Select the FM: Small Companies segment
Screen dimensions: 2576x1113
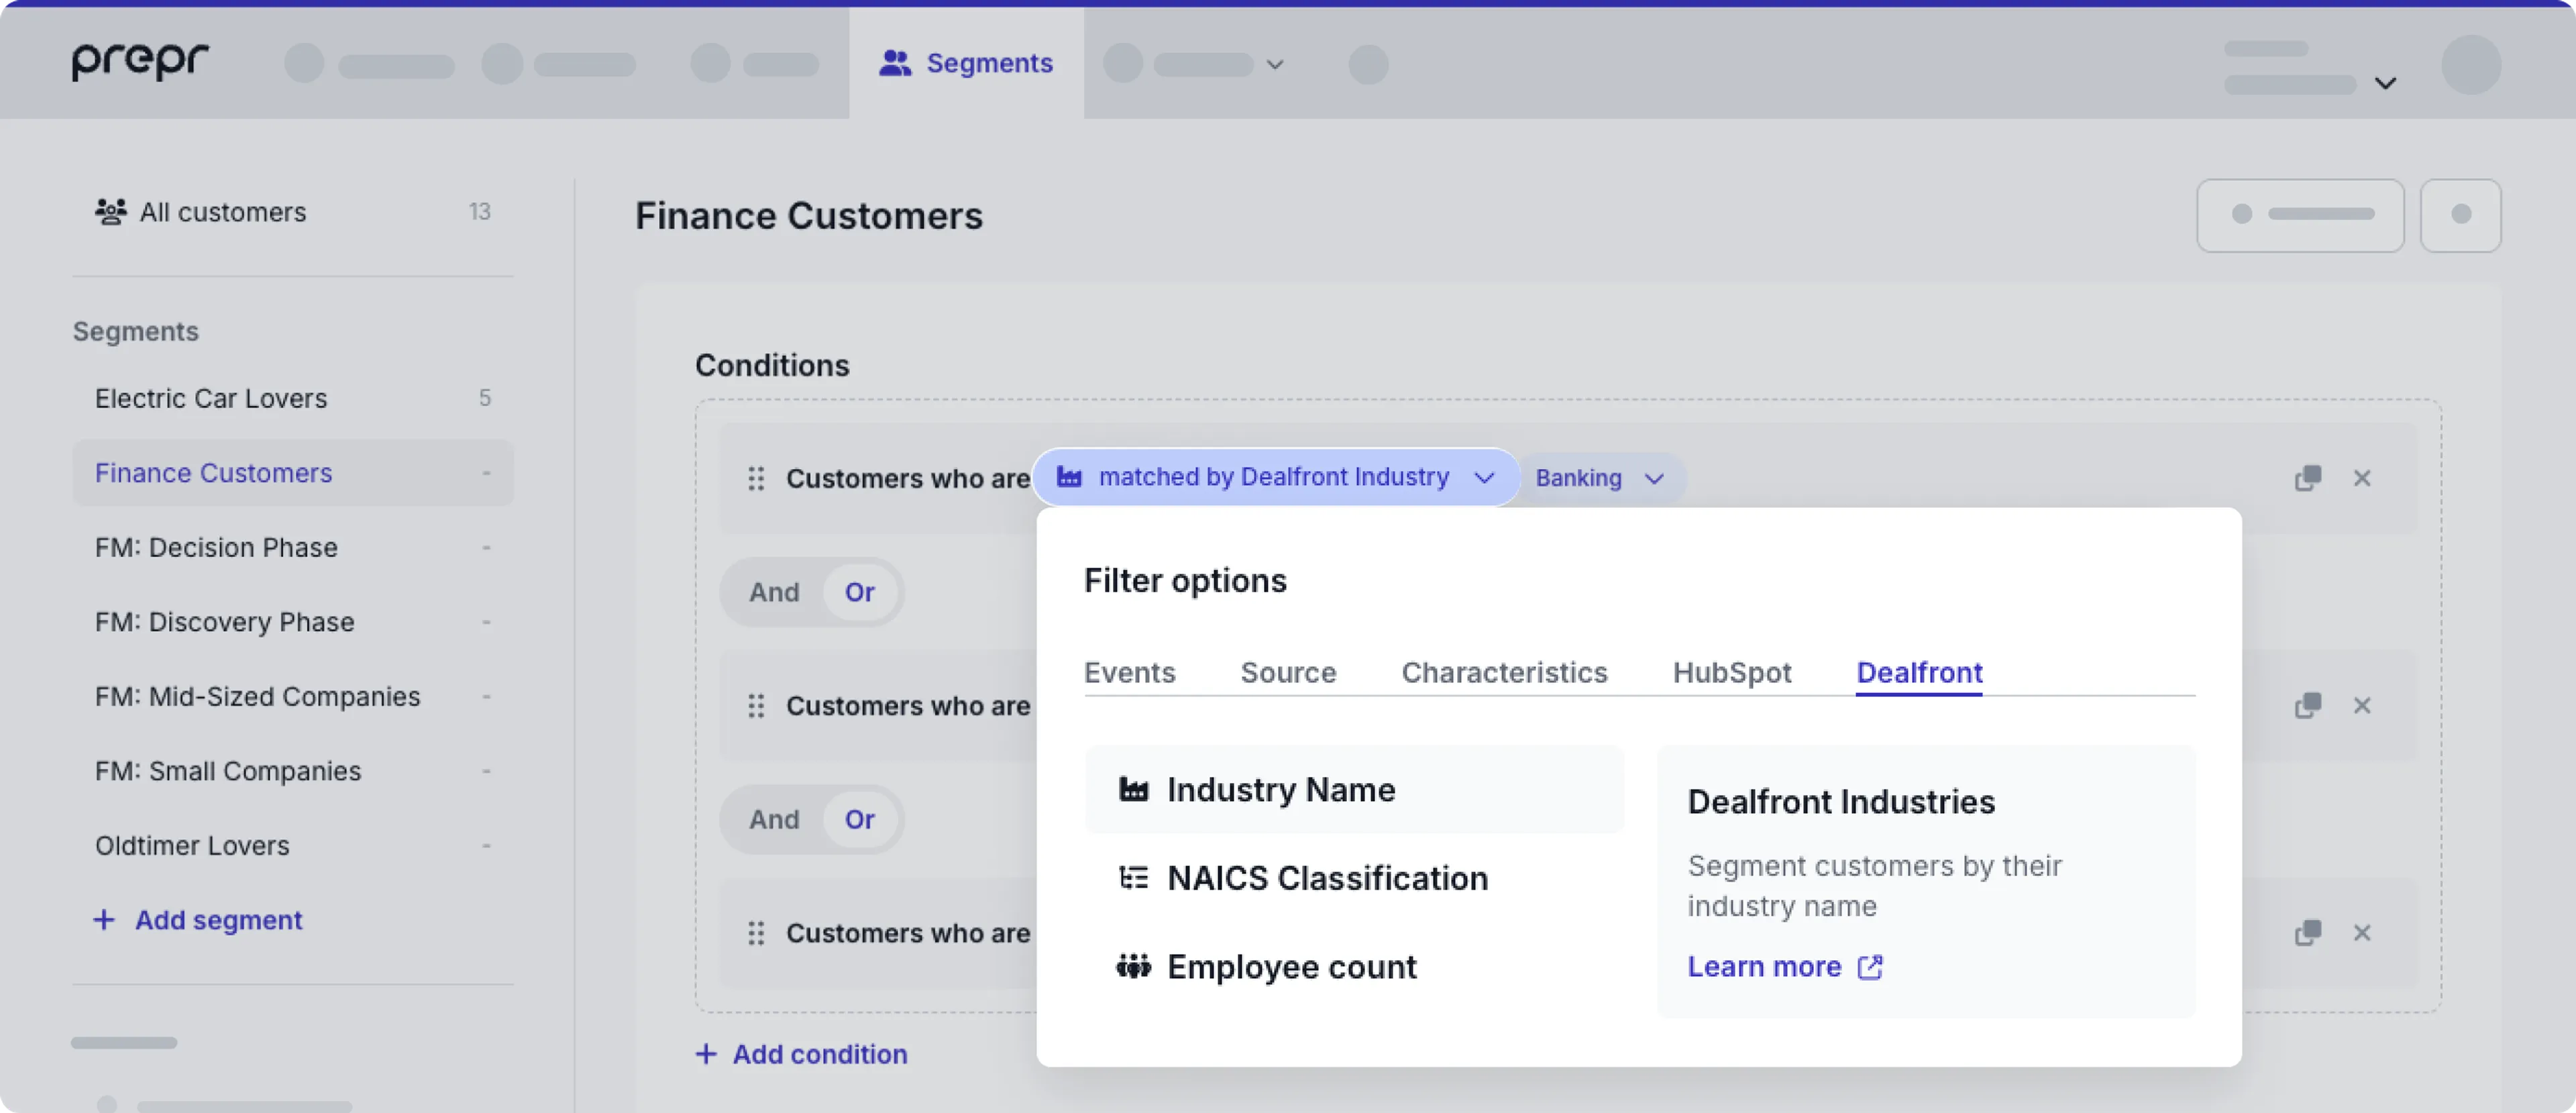tap(292, 770)
